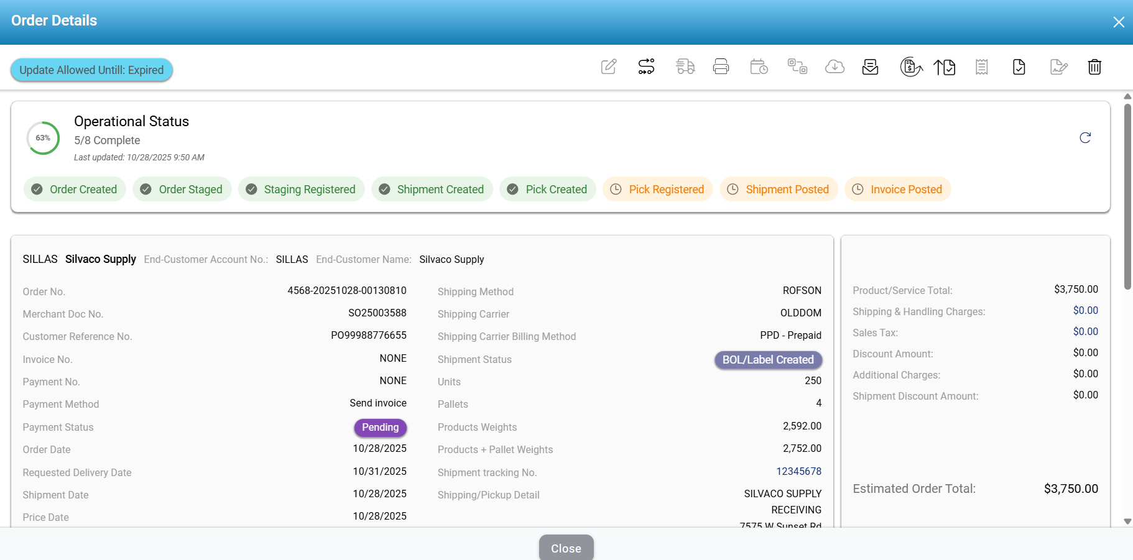Click the delivery truck shipping icon

click(685, 67)
